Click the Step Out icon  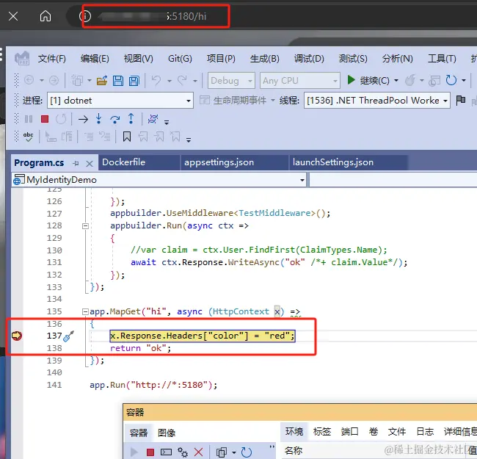[x=131, y=119]
